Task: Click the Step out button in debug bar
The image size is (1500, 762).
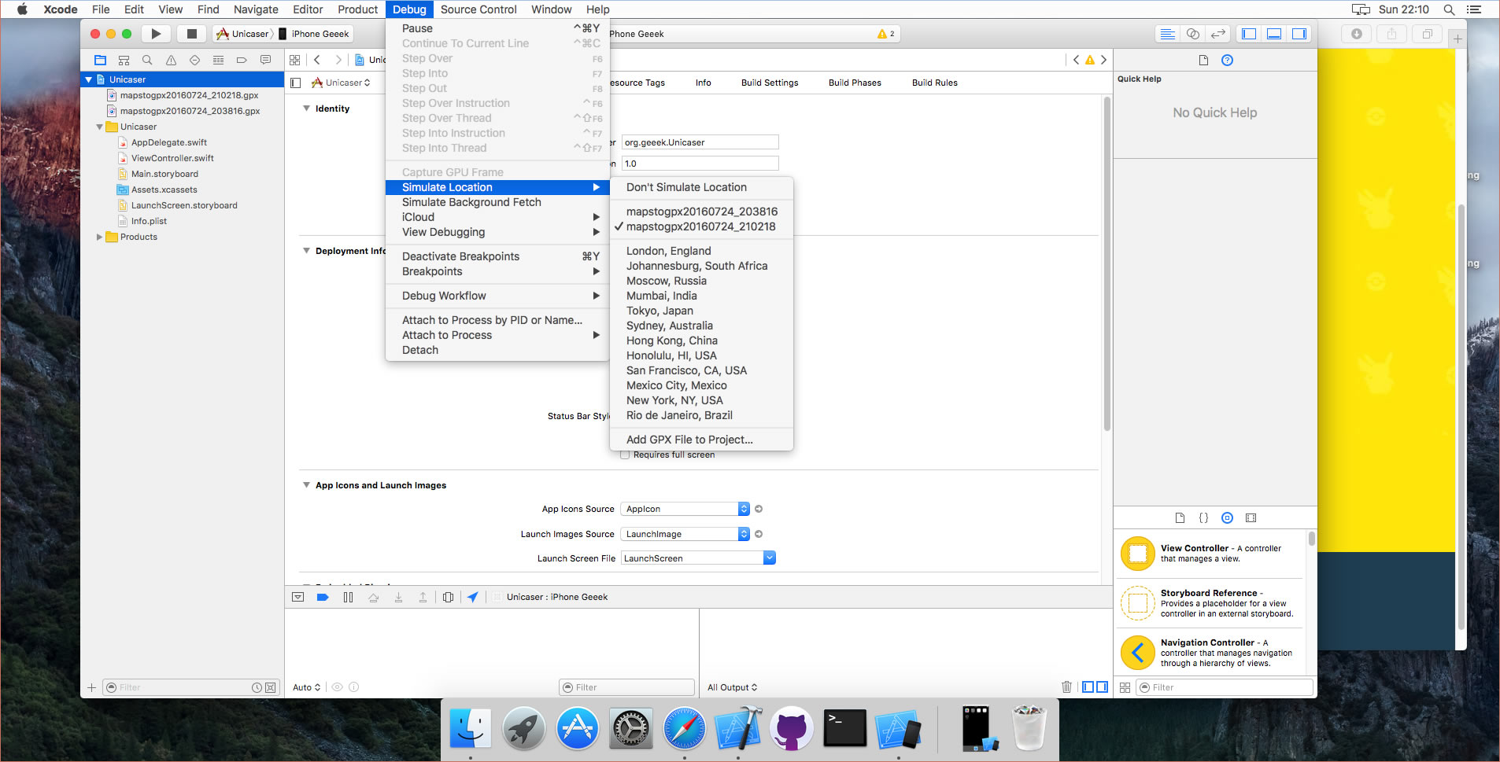Action: tap(423, 597)
